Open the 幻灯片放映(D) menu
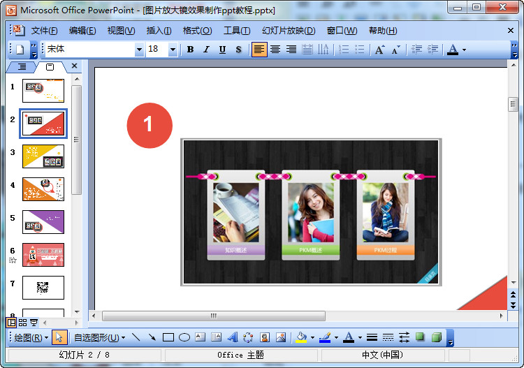Image resolution: width=524 pixels, height=368 pixels. 289,31
